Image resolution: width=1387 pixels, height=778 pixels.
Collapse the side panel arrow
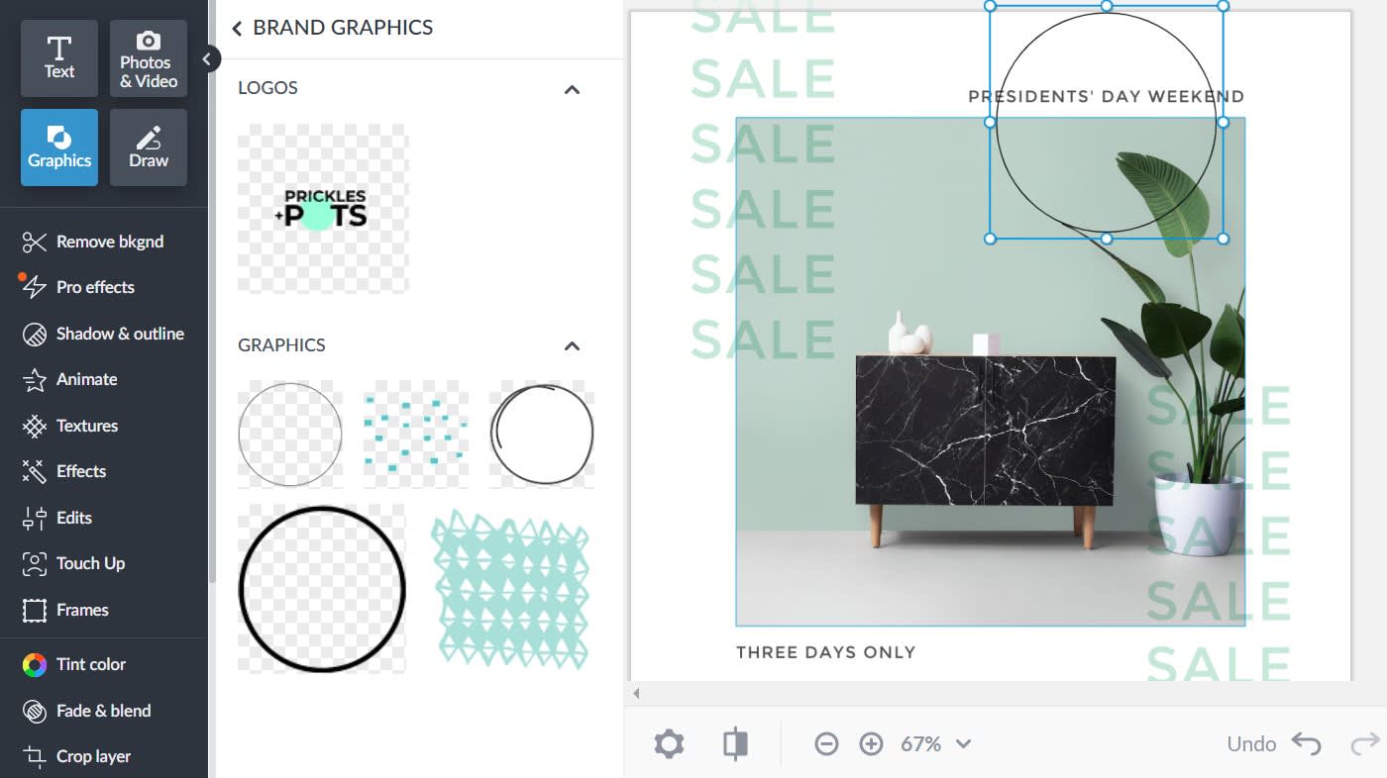tap(206, 59)
